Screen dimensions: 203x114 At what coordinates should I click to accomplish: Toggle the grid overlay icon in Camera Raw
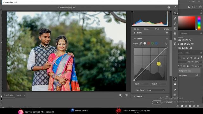tap(175, 95)
